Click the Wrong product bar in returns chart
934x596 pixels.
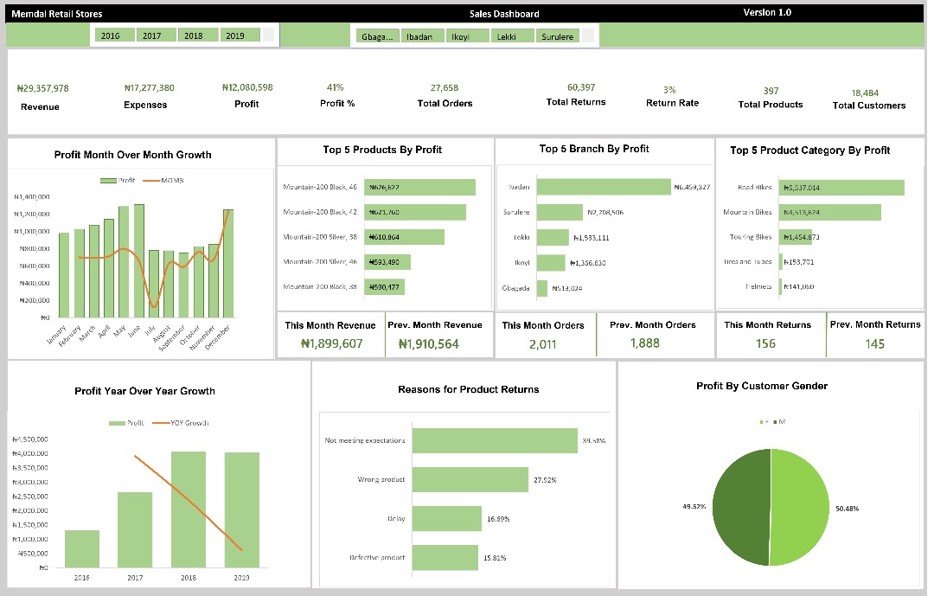[470, 479]
